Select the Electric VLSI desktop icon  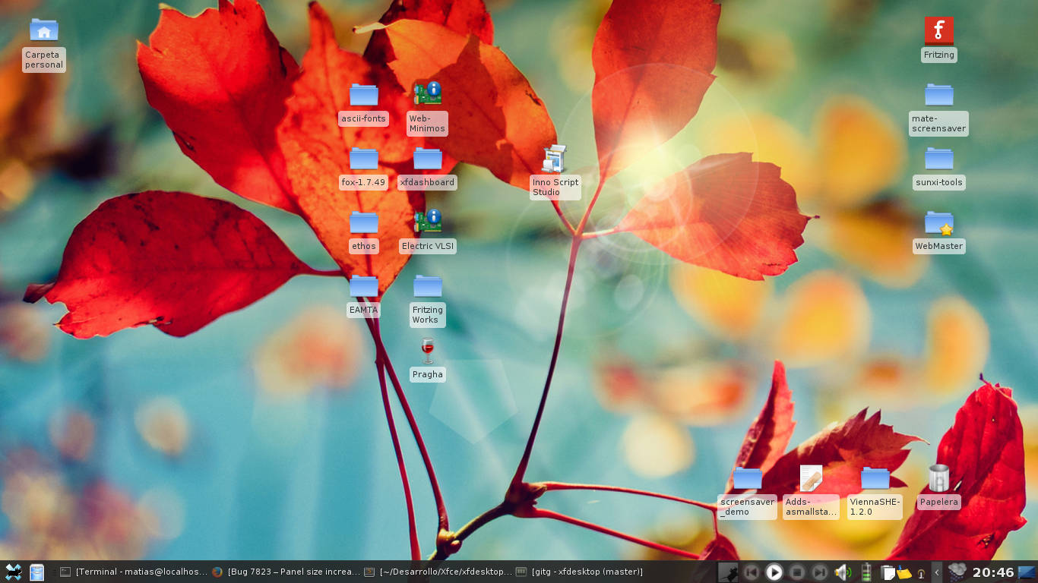[x=427, y=222]
